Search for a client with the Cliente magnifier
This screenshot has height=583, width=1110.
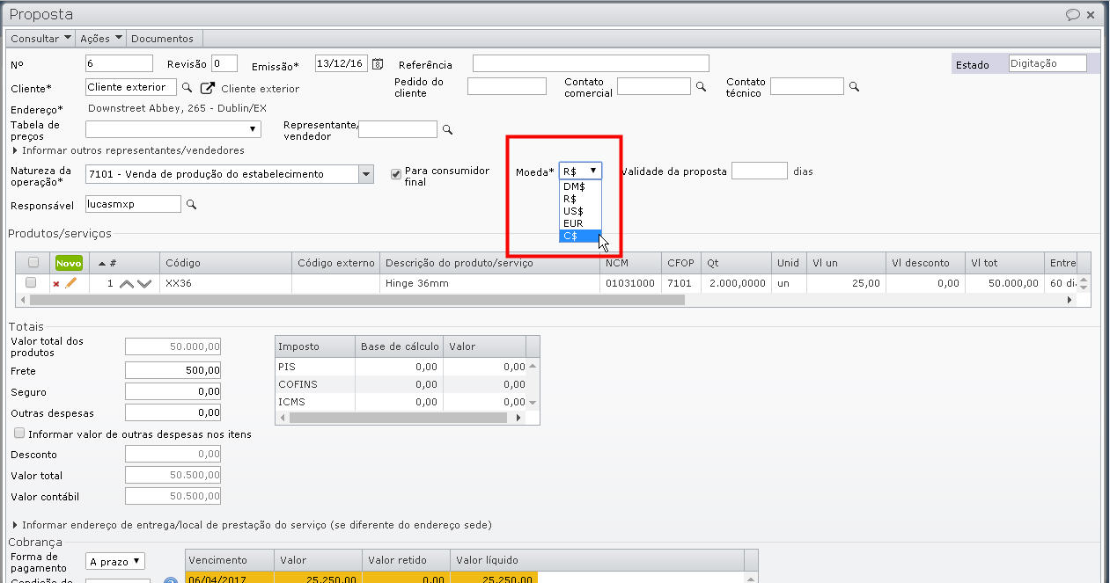tap(187, 87)
